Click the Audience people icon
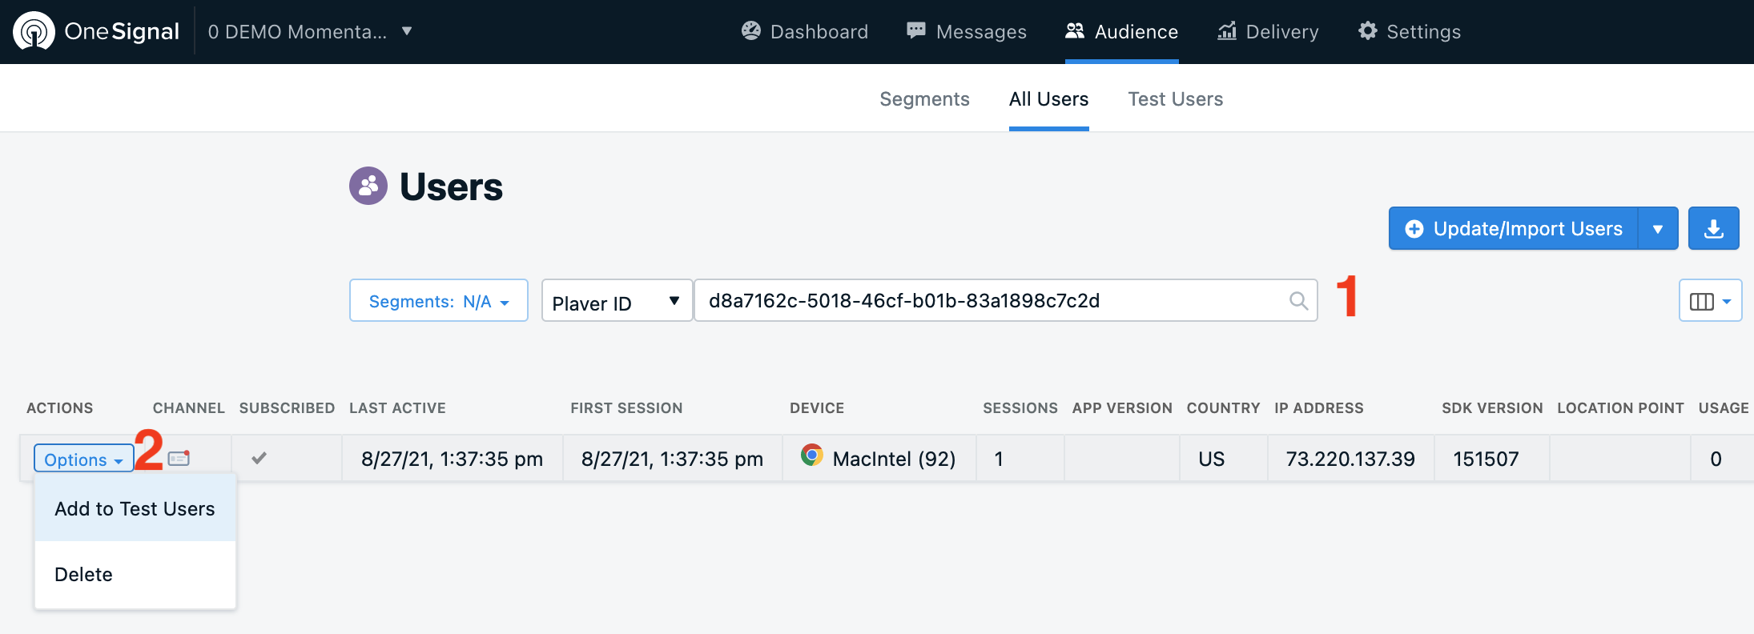This screenshot has height=634, width=1754. 1075,30
